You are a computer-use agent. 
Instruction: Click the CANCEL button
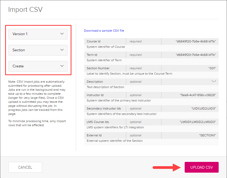[25, 167]
